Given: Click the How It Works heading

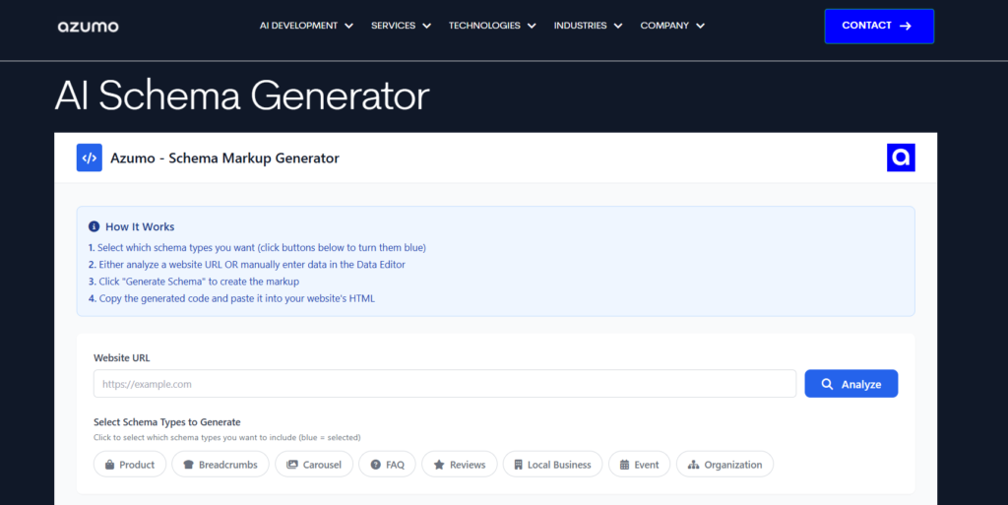Looking at the screenshot, I should tap(140, 226).
